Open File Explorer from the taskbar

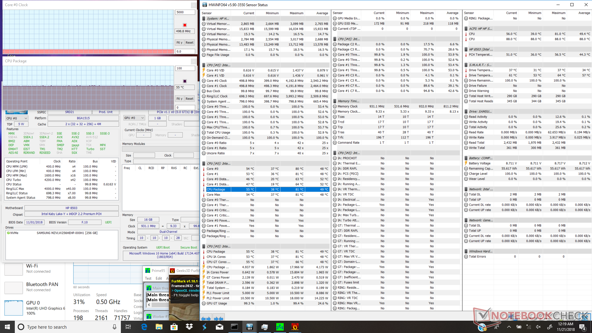(x=159, y=327)
